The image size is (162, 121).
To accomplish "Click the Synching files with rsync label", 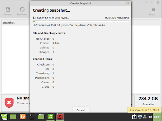I will [x=53, y=18].
